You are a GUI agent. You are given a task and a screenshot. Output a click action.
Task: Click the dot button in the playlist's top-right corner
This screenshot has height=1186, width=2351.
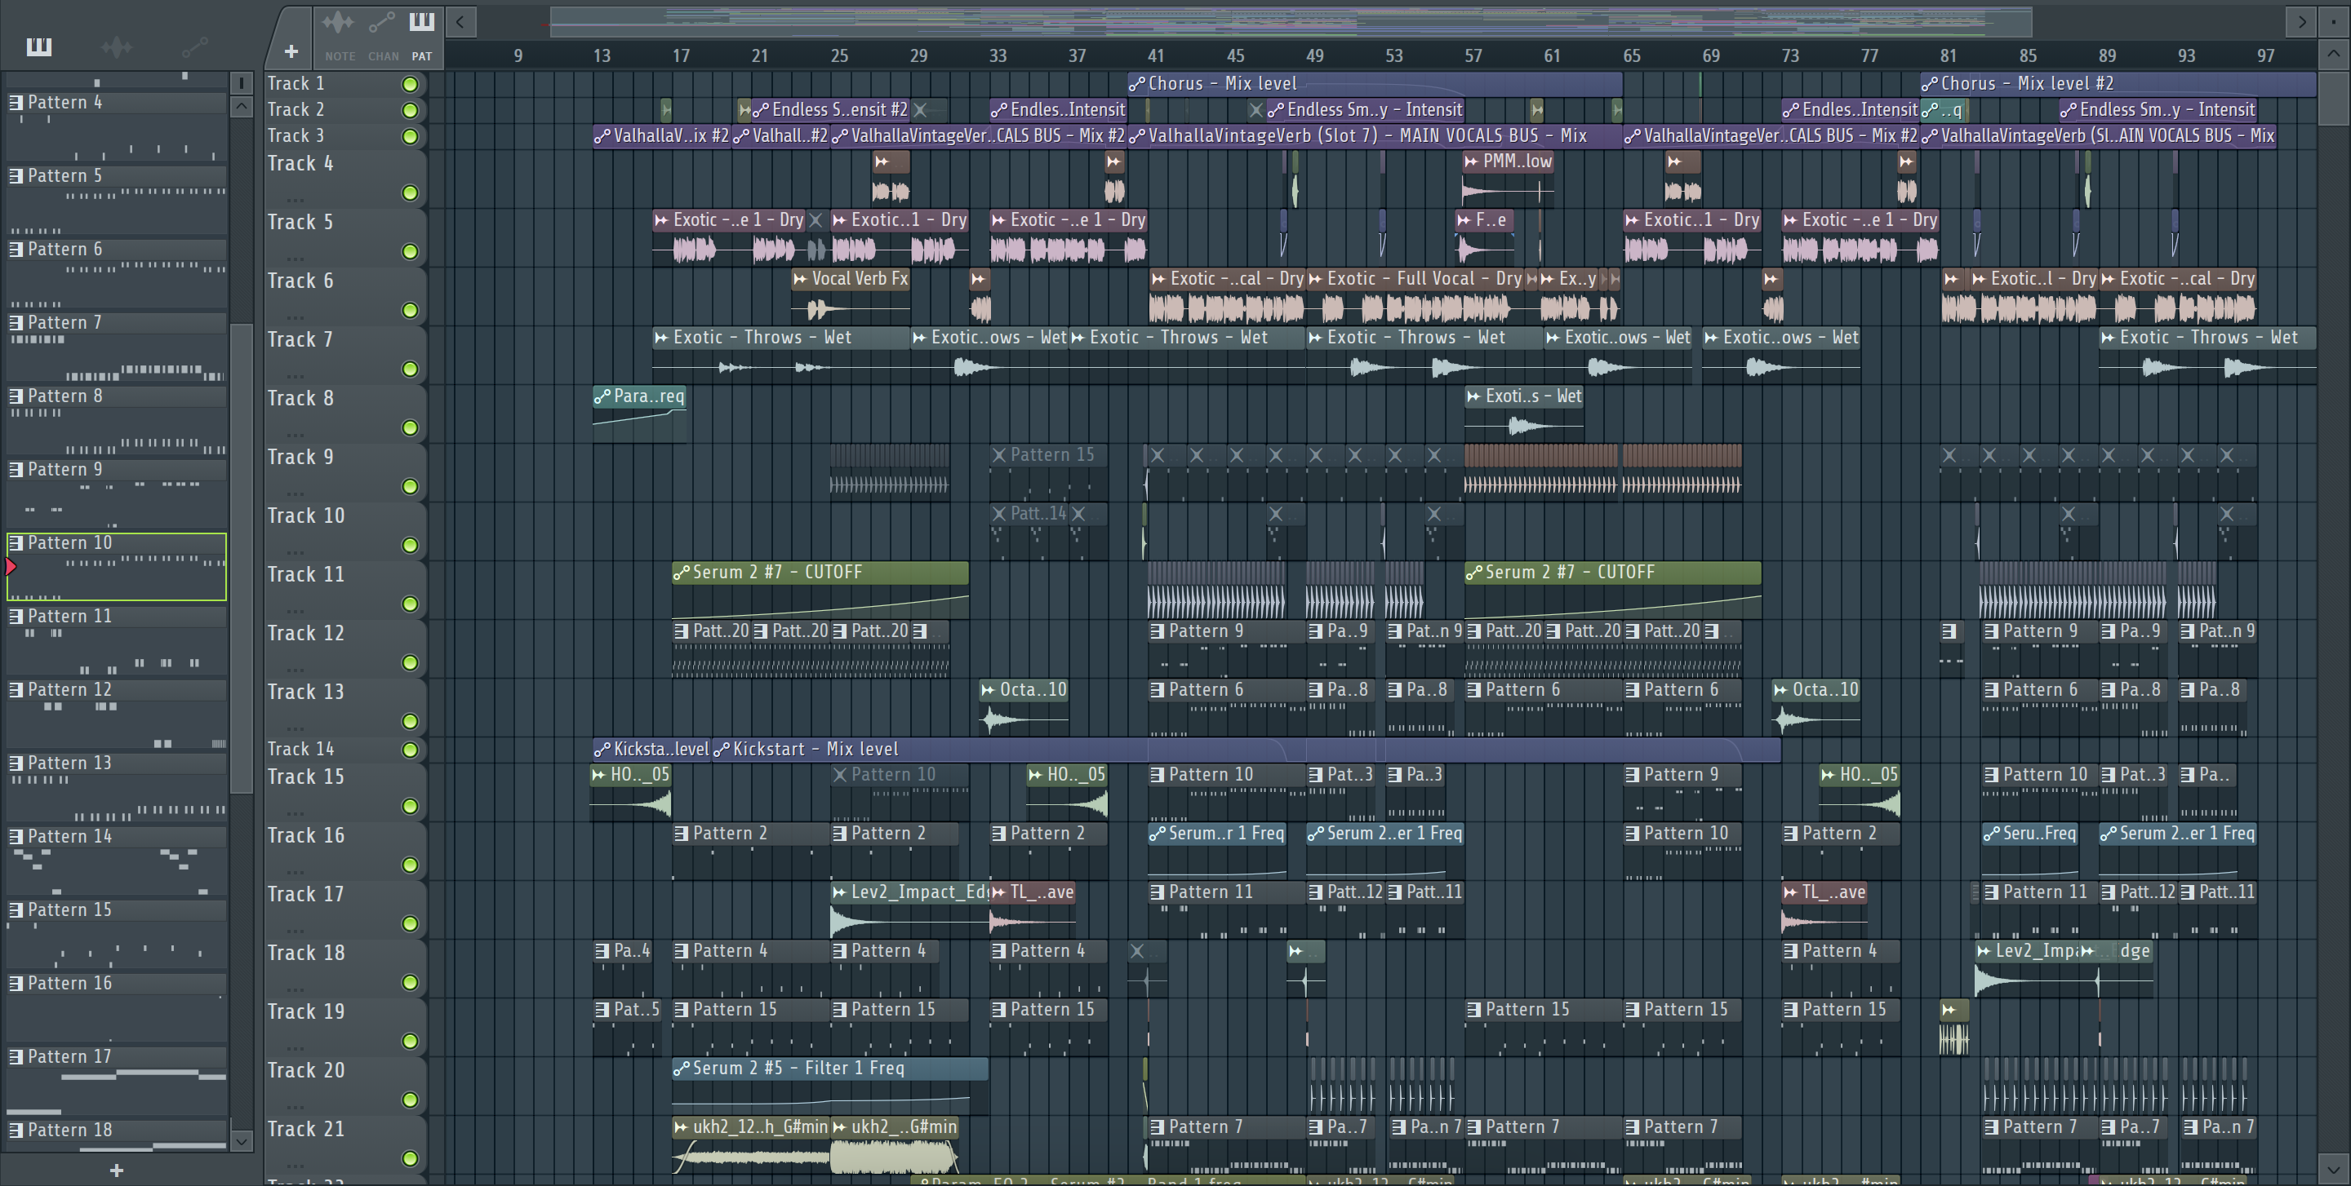point(2334,22)
